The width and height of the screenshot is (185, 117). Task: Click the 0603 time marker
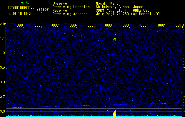[x=56, y=25]
